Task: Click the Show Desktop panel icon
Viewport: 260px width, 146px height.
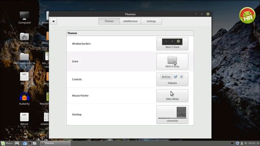Action: [17, 143]
